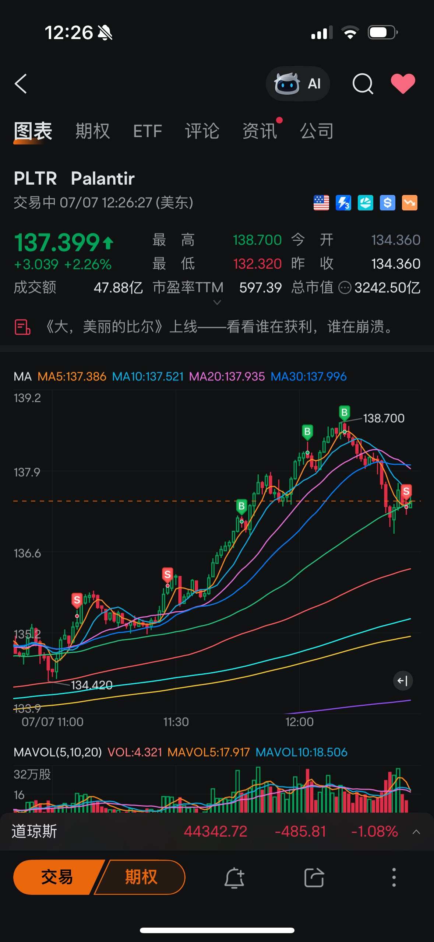The width and height of the screenshot is (434, 942).
Task: Open more options three-dot menu
Action: [394, 877]
